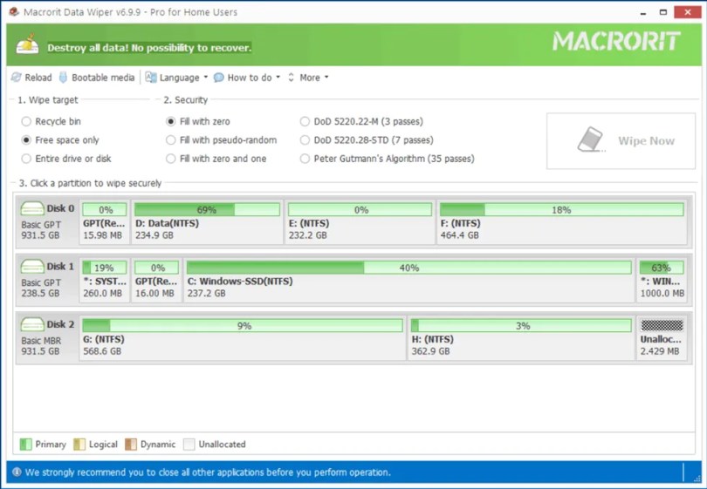The image size is (707, 489).
Task: Select Entire drive or disk option
Action: [26, 159]
